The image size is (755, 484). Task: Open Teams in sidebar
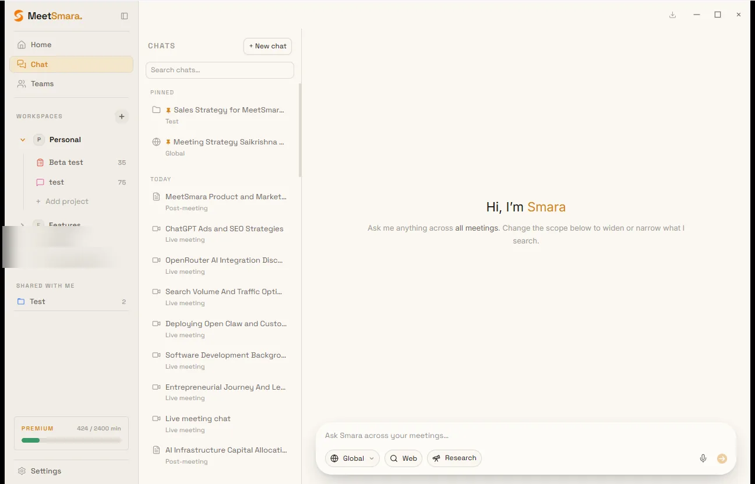point(71,84)
